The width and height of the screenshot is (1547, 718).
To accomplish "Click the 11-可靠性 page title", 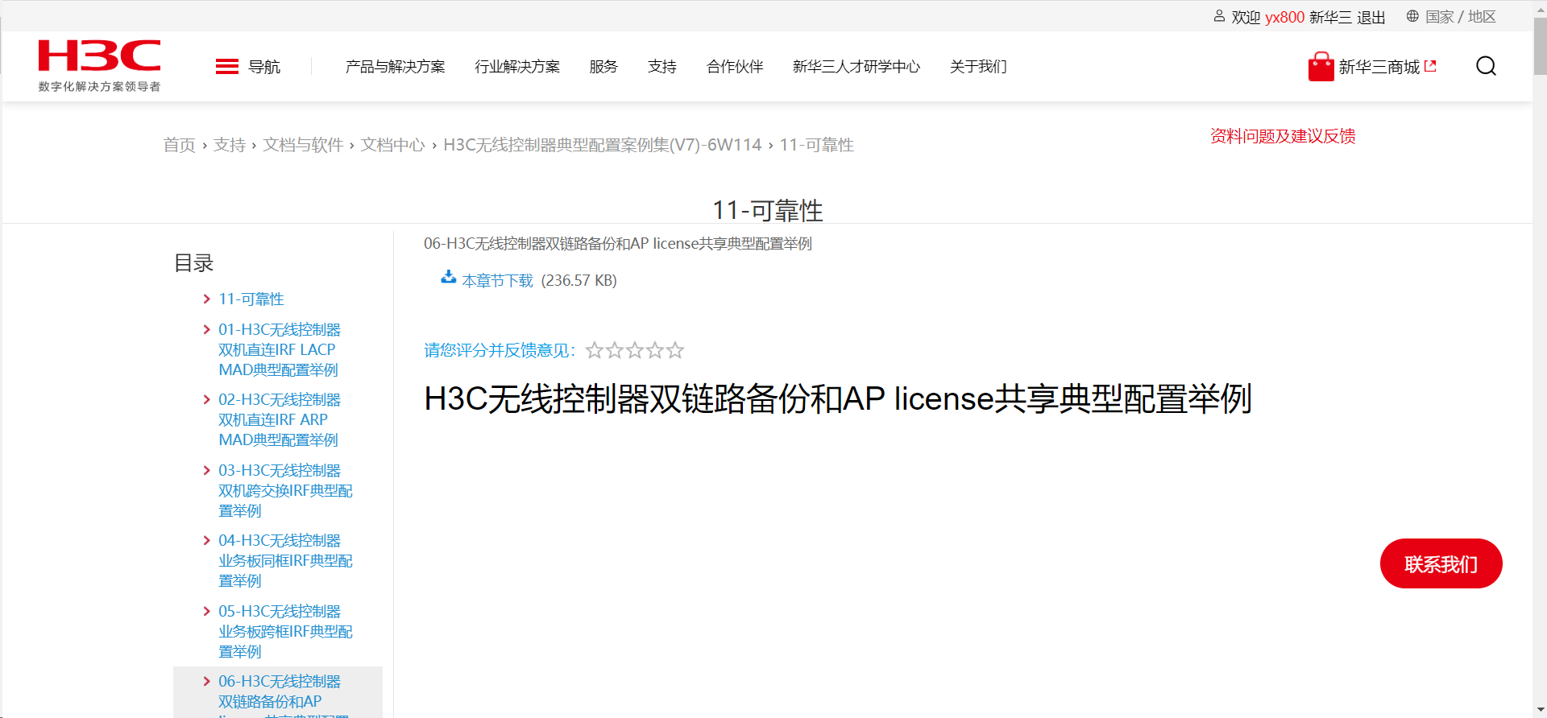I will point(768,211).
